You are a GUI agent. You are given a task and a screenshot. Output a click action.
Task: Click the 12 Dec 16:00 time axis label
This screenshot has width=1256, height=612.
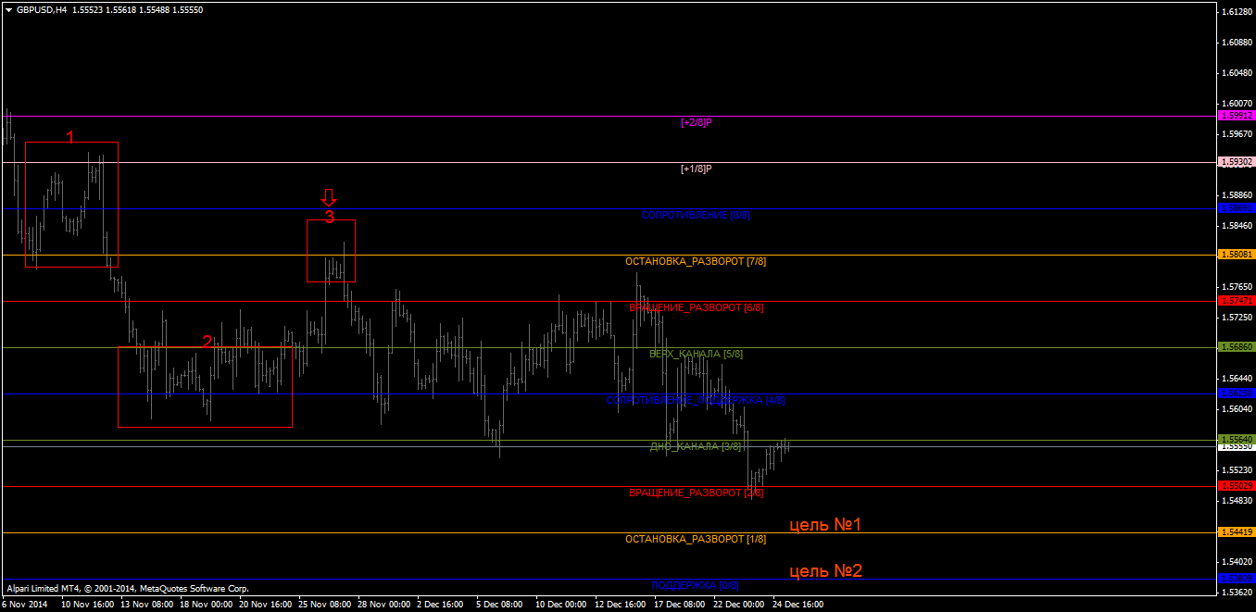[622, 605]
